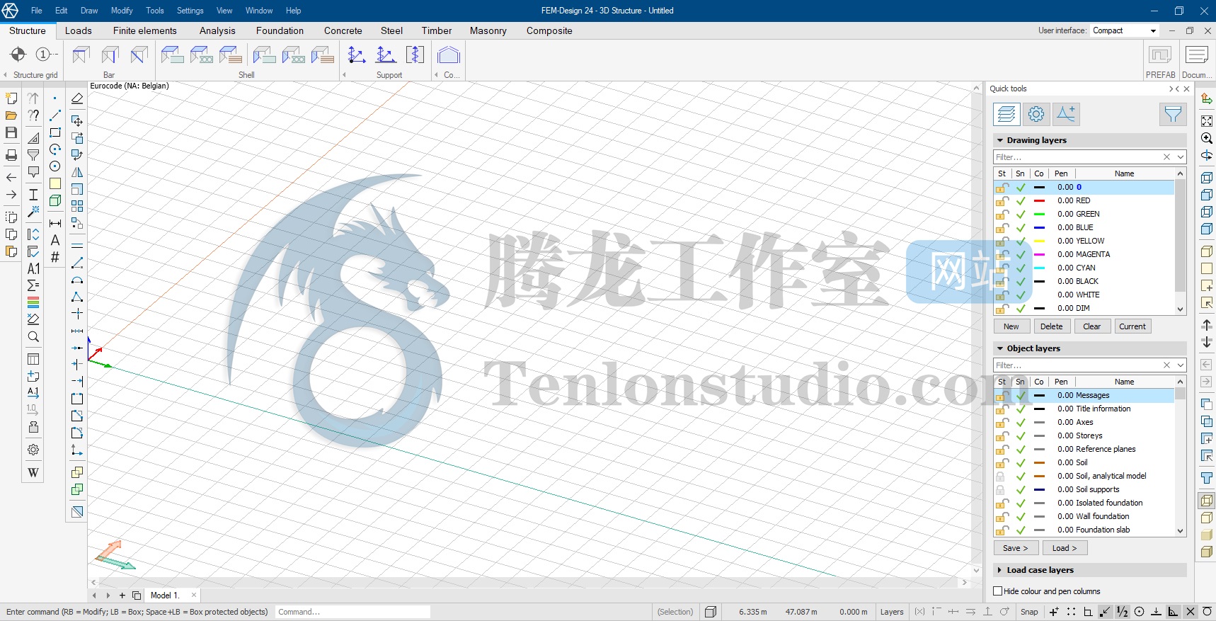The image size is (1216, 621).
Task: Open the Load > layers submenu button
Action: [1065, 548]
